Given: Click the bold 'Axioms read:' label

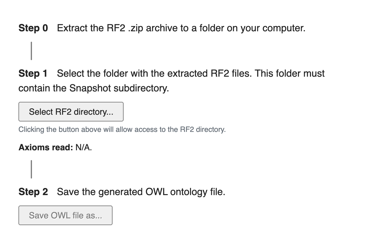Looking at the screenshot, I should point(46,148).
